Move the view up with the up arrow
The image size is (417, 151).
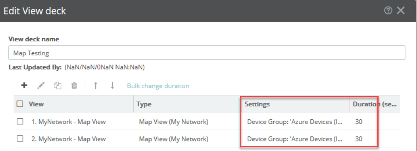pyautogui.click(x=96, y=86)
